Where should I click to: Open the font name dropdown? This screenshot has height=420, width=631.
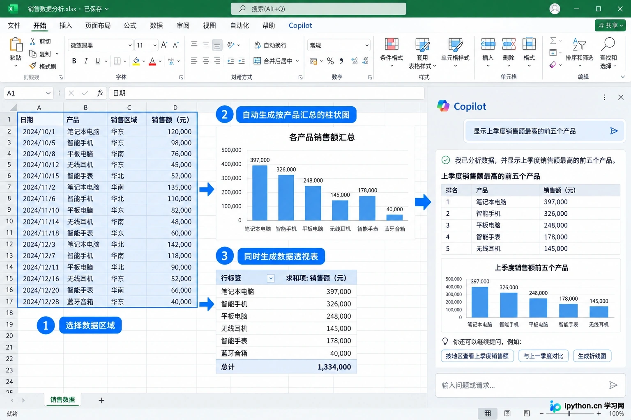[130, 45]
